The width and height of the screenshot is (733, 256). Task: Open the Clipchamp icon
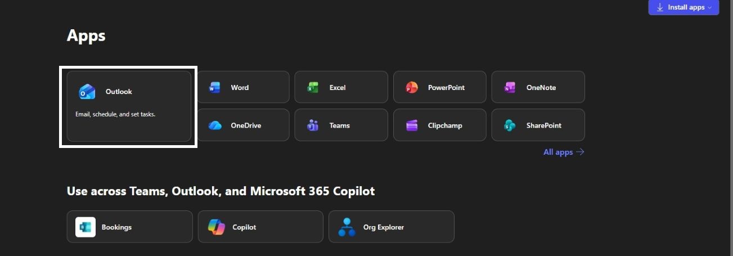coord(412,125)
